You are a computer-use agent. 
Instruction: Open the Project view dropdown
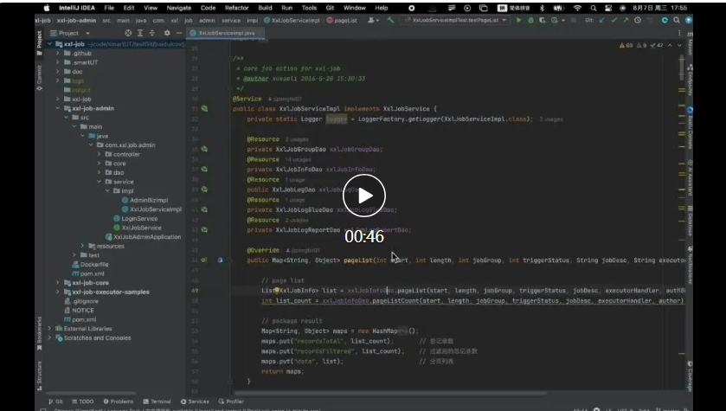pyautogui.click(x=70, y=33)
